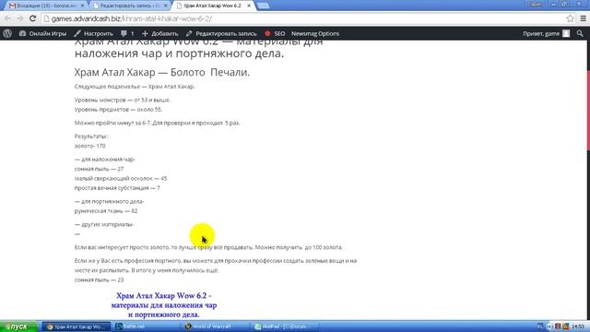This screenshot has height=332, width=590.
Task: Click the line сонная пыль — 27
Action: click(x=99, y=169)
